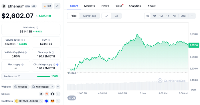Select the 7D time range

pyautogui.click(x=154, y=16)
